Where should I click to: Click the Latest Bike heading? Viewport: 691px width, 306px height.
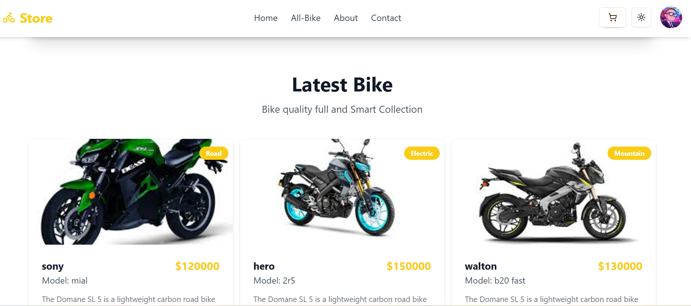[342, 85]
